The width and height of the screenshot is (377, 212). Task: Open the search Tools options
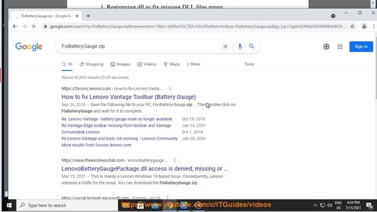pyautogui.click(x=249, y=64)
